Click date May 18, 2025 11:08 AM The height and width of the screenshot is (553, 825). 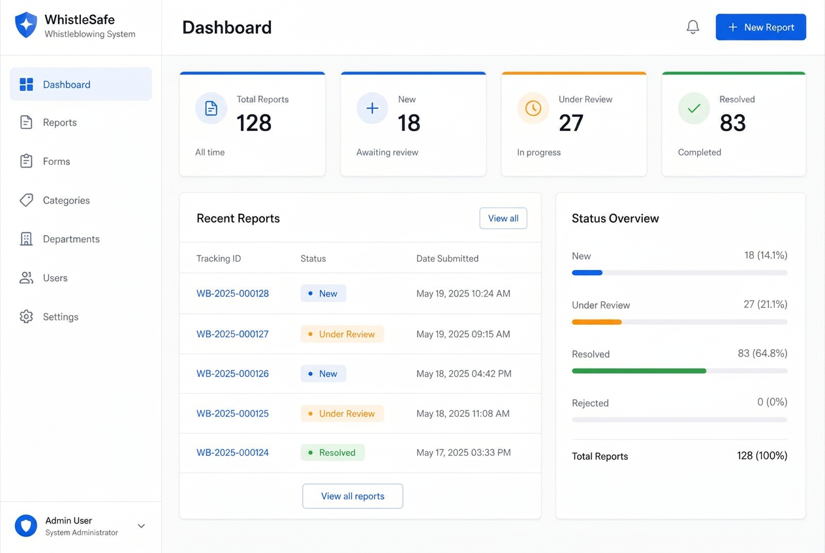[x=463, y=413]
